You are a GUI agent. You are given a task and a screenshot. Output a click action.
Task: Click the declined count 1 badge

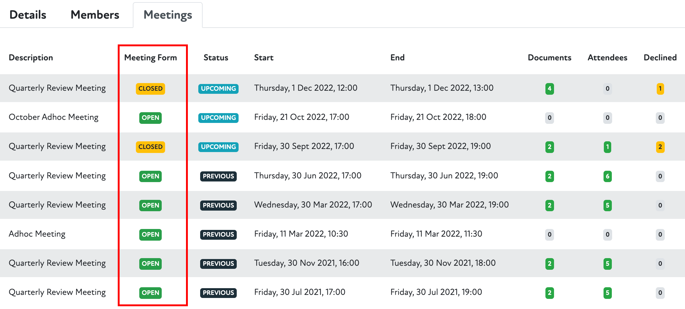tap(660, 89)
